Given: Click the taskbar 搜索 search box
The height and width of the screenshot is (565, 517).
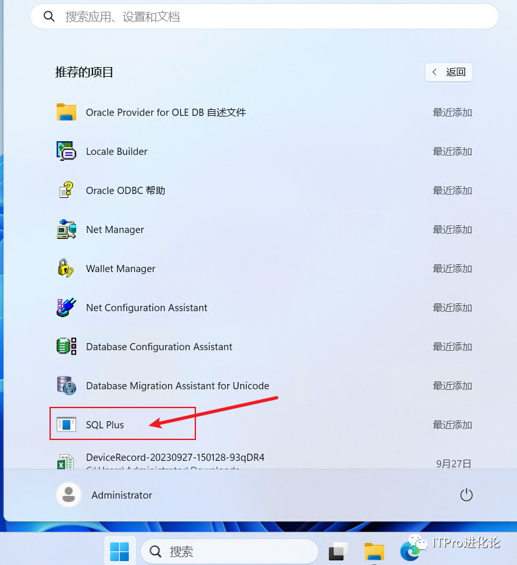Looking at the screenshot, I should [230, 551].
